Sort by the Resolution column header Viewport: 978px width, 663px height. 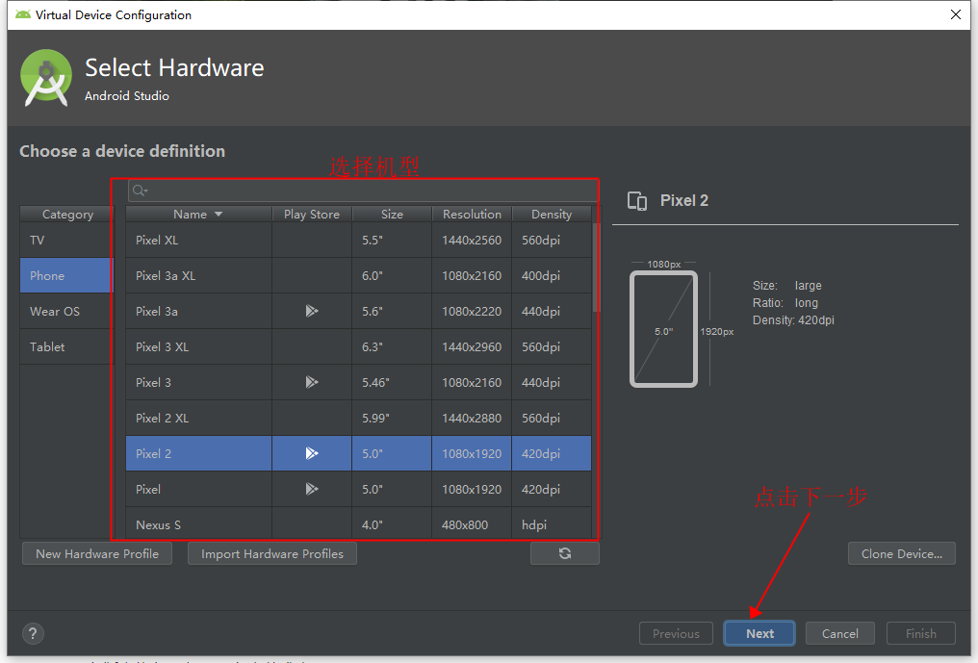point(472,214)
